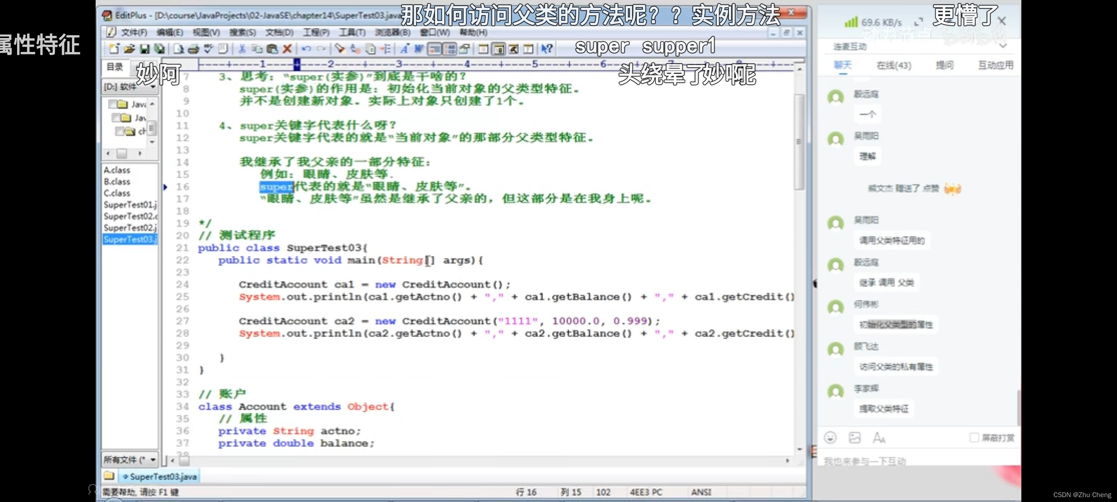Click the folder tree scroll-down arrow

pos(152,142)
